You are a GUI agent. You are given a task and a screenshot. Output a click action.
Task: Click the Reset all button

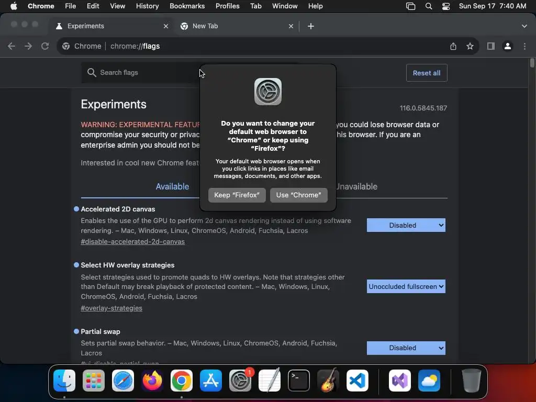pyautogui.click(x=427, y=73)
